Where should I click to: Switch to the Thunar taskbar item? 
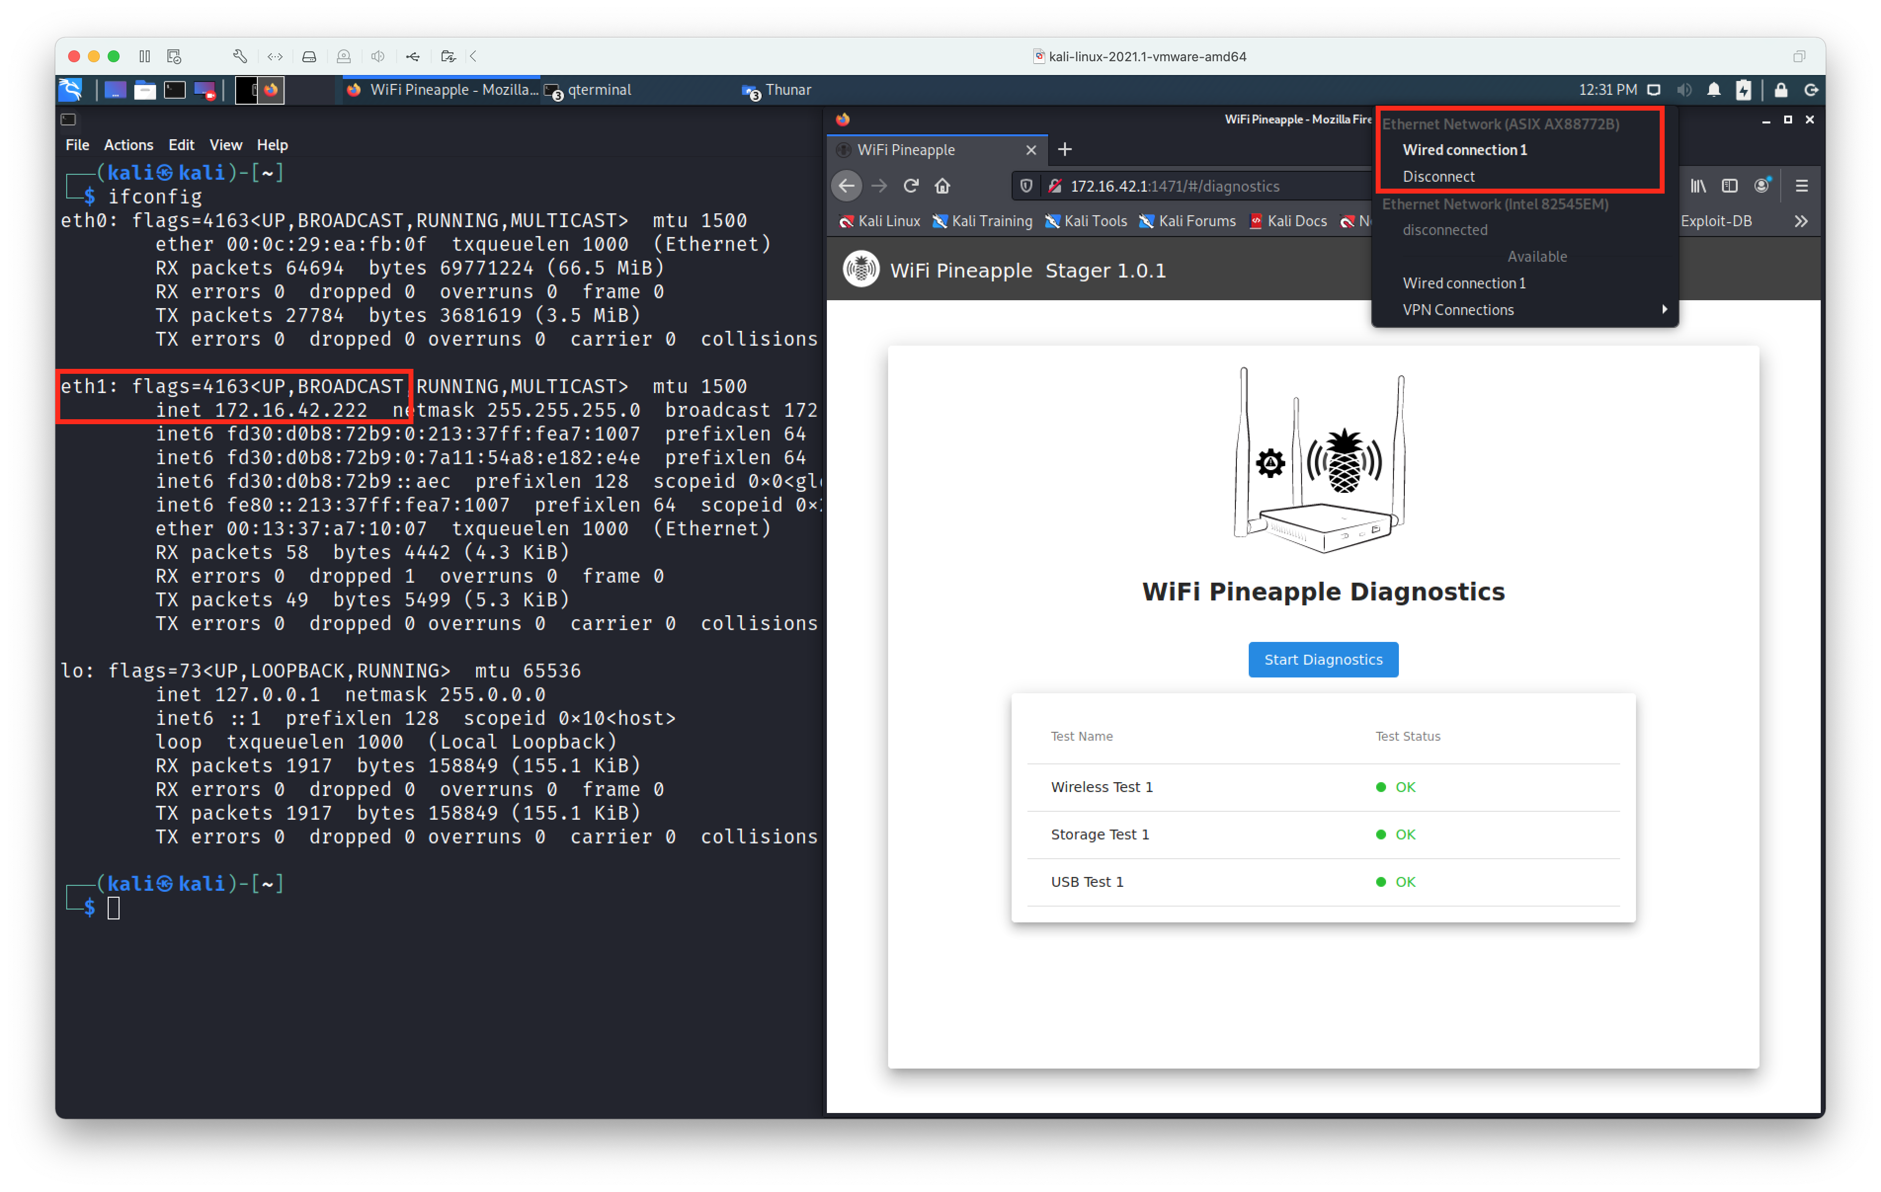[777, 90]
